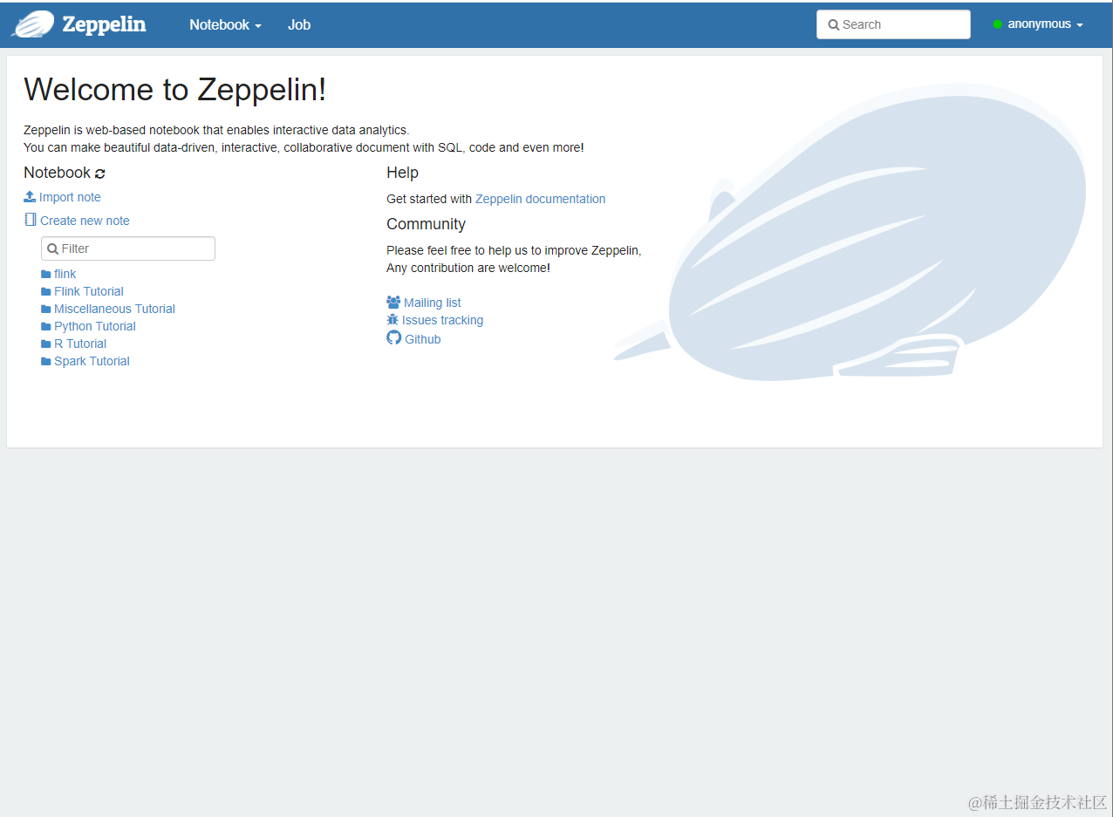This screenshot has height=817, width=1113.
Task: Click the Welcome to Zeppelin! heading
Action: pyautogui.click(x=175, y=89)
